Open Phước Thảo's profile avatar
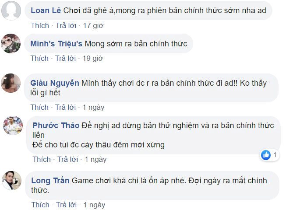This screenshot has width=286, height=213. tap(13, 125)
